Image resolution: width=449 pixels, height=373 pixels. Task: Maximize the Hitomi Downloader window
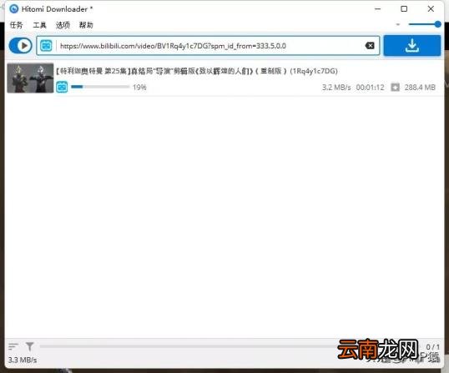(404, 9)
